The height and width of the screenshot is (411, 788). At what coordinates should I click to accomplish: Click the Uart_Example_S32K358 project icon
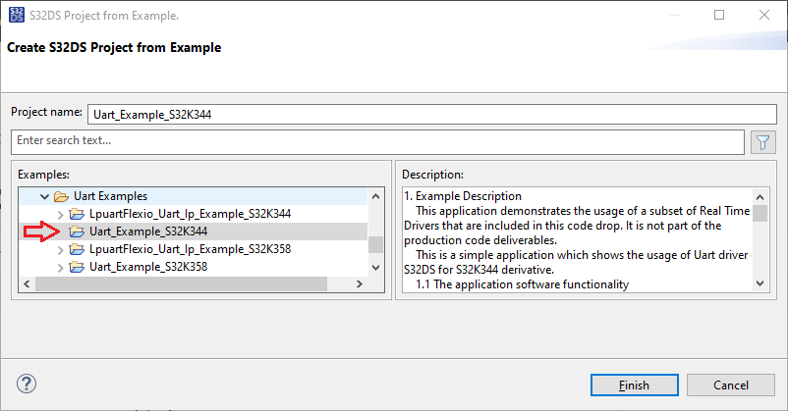(x=78, y=267)
